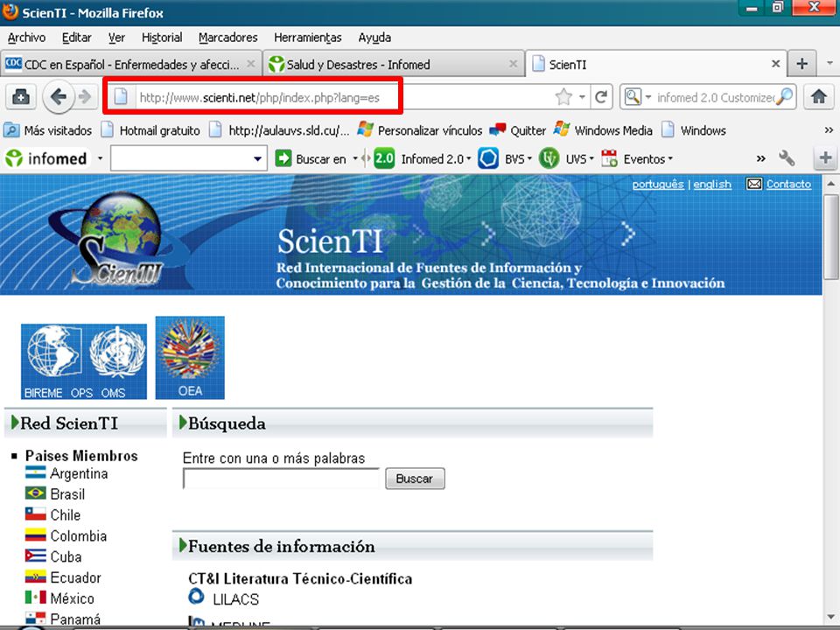Open the Windows Media bookmark
840x630 pixels.
tap(603, 130)
